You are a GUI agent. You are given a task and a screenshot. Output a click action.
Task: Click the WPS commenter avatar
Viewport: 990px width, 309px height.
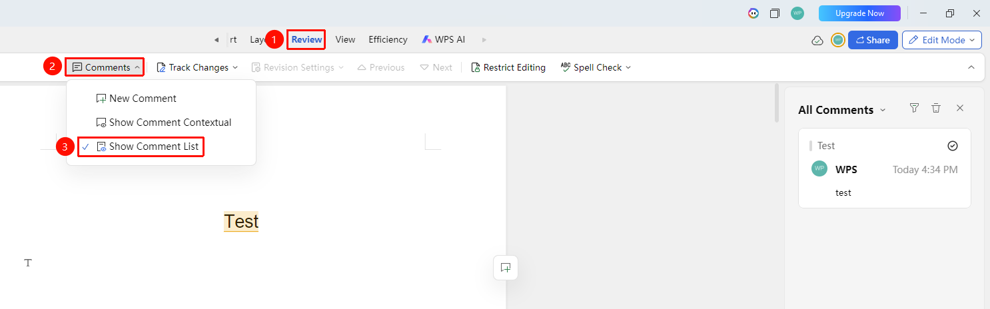(819, 168)
